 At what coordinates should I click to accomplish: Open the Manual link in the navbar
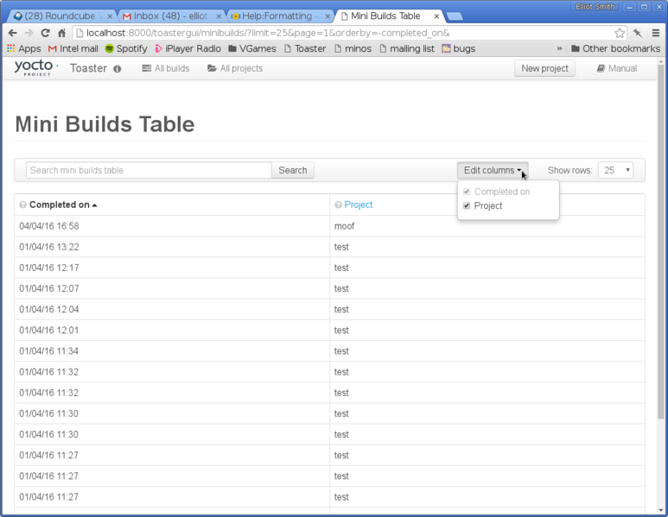tap(617, 68)
